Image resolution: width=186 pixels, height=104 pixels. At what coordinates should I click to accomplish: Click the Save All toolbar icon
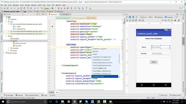coord(5,8)
